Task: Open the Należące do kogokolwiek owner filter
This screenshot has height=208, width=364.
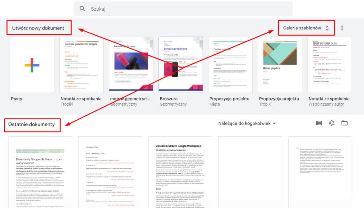Action: [247, 124]
